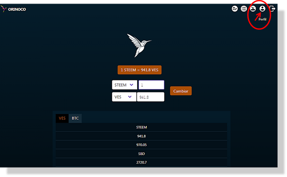
Task: Open the STEEM currency dropdown
Action: 125,85
